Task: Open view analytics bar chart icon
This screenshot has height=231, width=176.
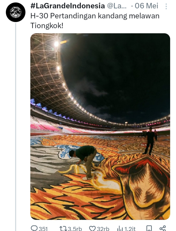Action: tap(120, 229)
